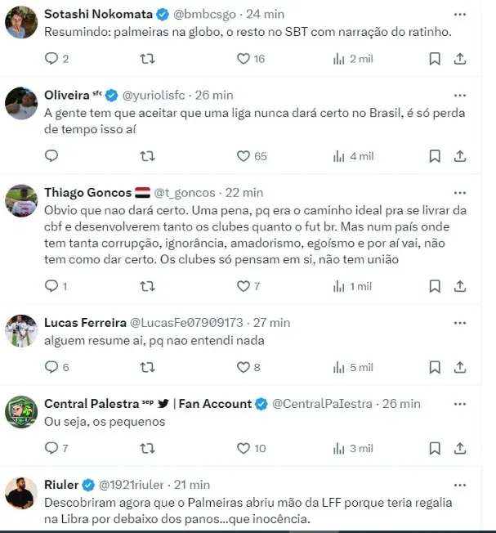496x533 pixels.
Task: Like Lucas Ferreira's tweet
Action: (x=243, y=367)
